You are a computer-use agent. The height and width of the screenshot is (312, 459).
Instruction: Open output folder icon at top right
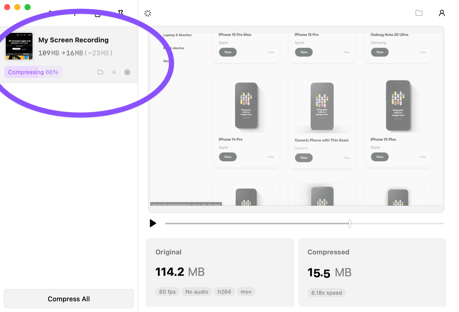(x=419, y=13)
